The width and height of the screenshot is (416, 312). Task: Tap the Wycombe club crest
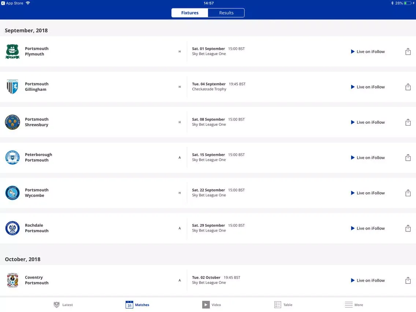pyautogui.click(x=12, y=193)
